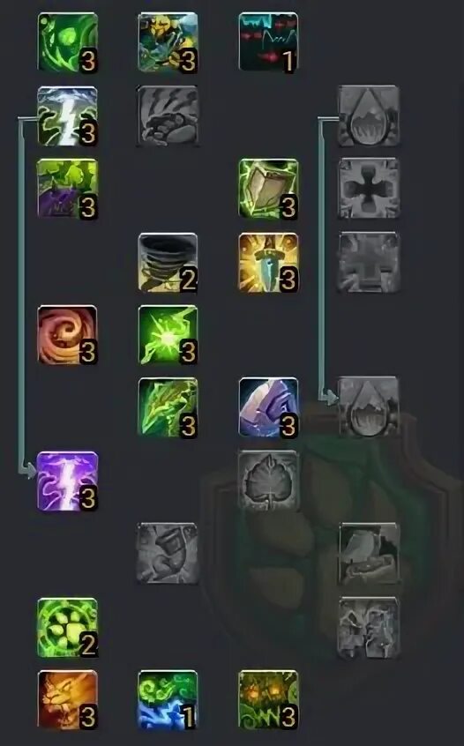Image resolution: width=464 pixels, height=746 pixels.
Task: Click the green paw print circle talent
Action: 68,628
